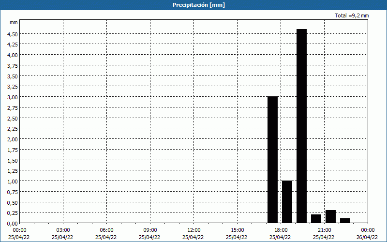Pick the small bar just after 21:00
This screenshot has height=242, width=387.
tap(331, 216)
